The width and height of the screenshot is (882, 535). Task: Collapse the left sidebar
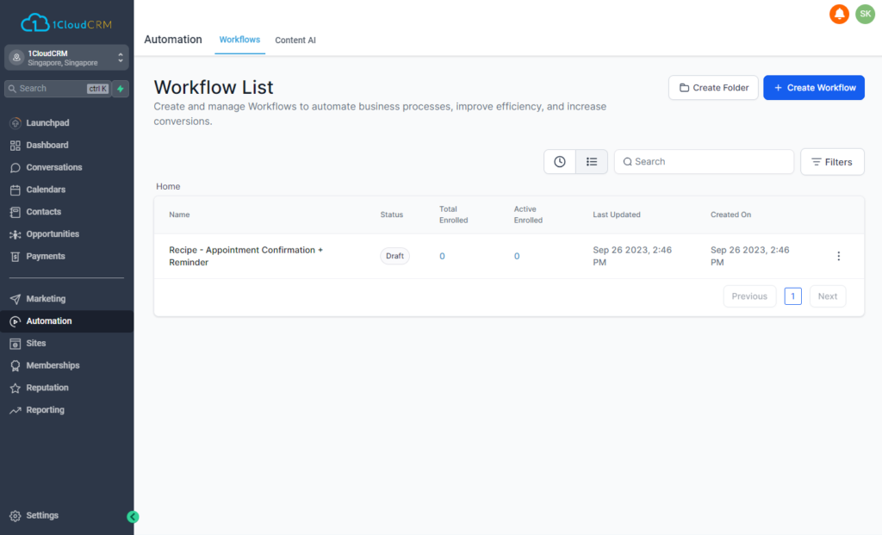(133, 517)
